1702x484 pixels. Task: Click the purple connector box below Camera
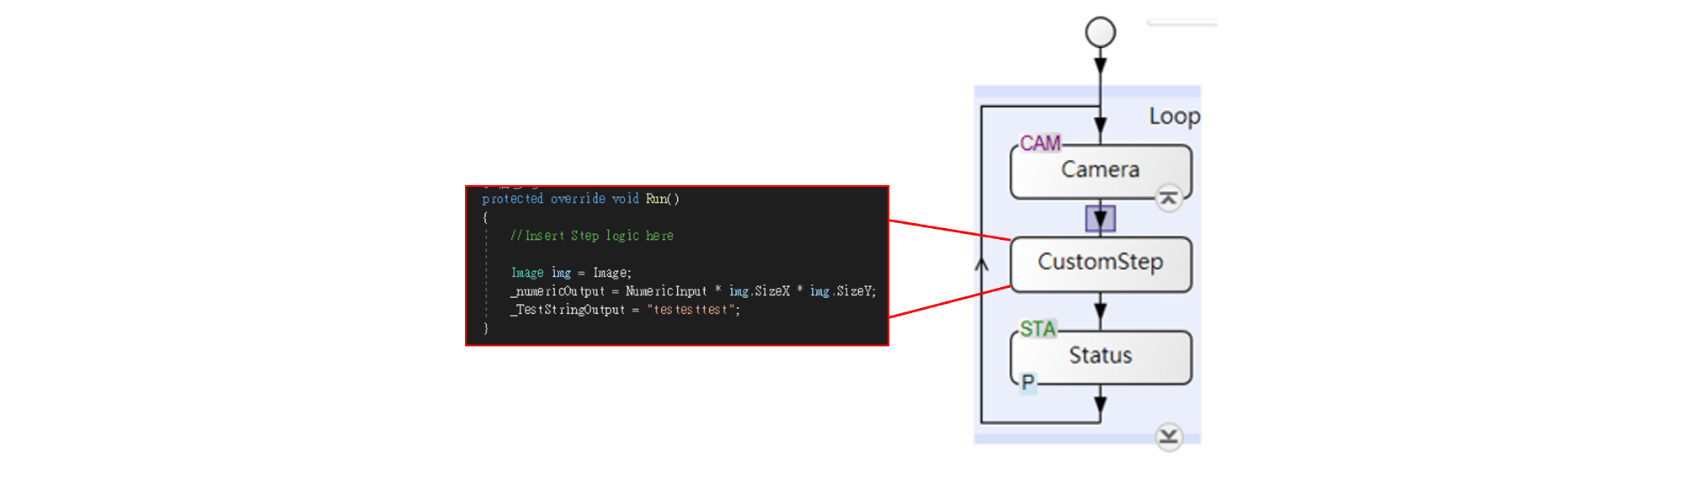coord(1101,219)
